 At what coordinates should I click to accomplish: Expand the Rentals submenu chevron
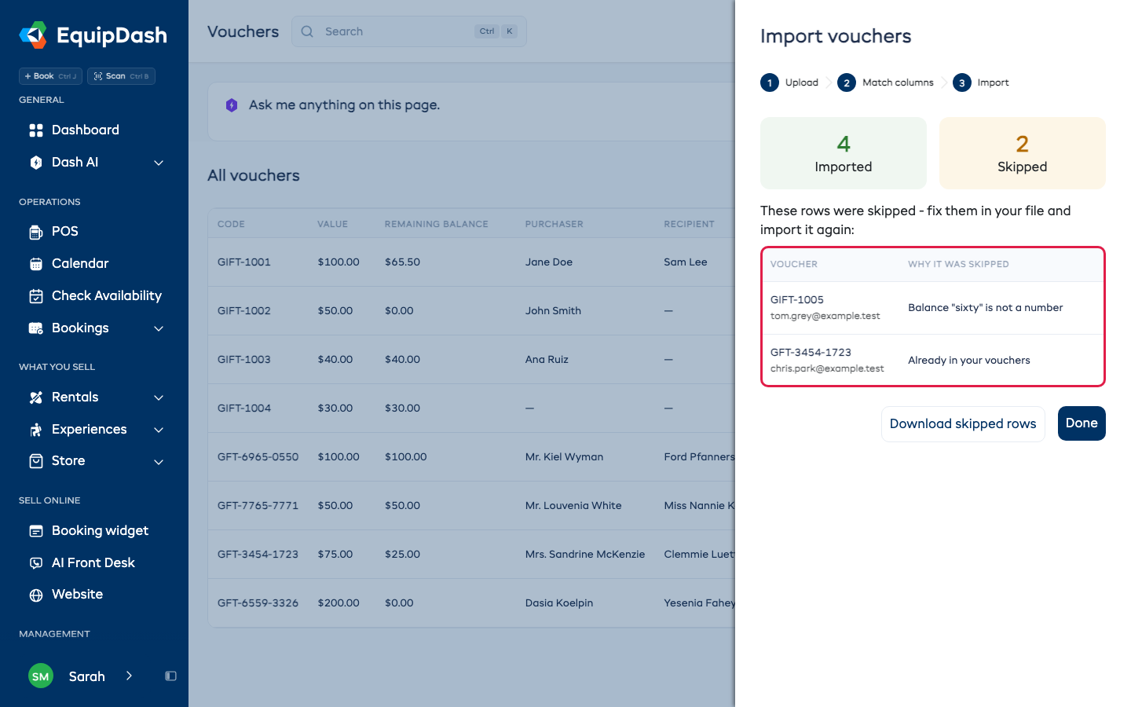(159, 397)
